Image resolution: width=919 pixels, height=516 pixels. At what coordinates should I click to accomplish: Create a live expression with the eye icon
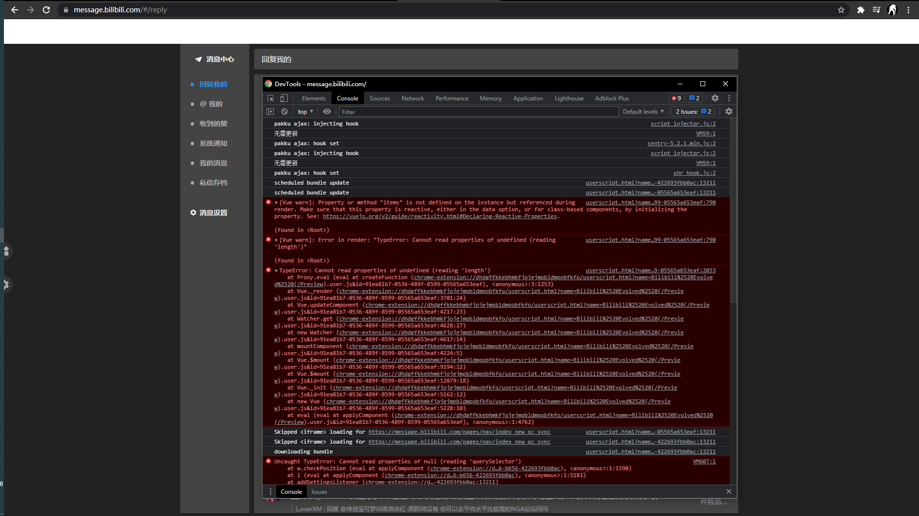[327, 112]
